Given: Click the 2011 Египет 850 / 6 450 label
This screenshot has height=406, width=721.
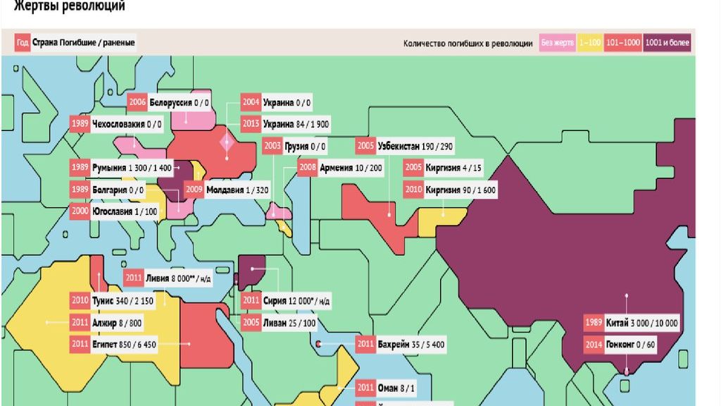Looking at the screenshot, I should [x=114, y=344].
